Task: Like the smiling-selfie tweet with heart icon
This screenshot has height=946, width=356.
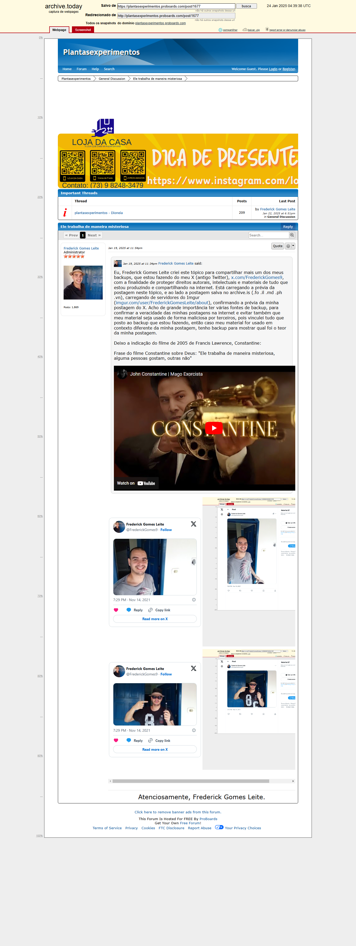Action: coord(116,610)
